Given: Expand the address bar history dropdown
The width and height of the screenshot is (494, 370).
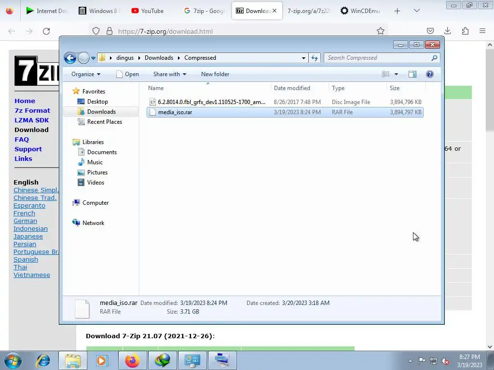Looking at the screenshot, I should tap(303, 58).
